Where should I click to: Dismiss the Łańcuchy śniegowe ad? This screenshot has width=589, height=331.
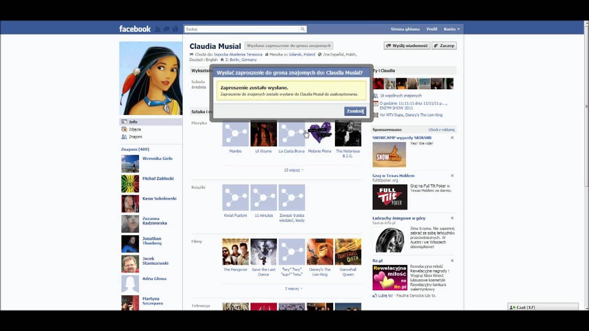click(x=452, y=218)
